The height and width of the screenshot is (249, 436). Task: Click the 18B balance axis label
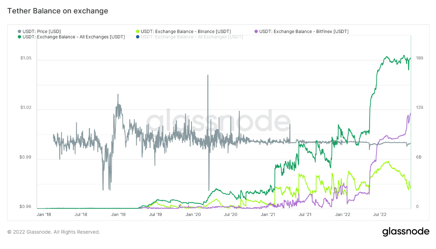[420, 58]
